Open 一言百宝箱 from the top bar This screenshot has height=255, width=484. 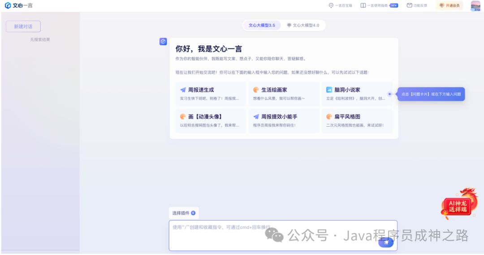(x=340, y=5)
